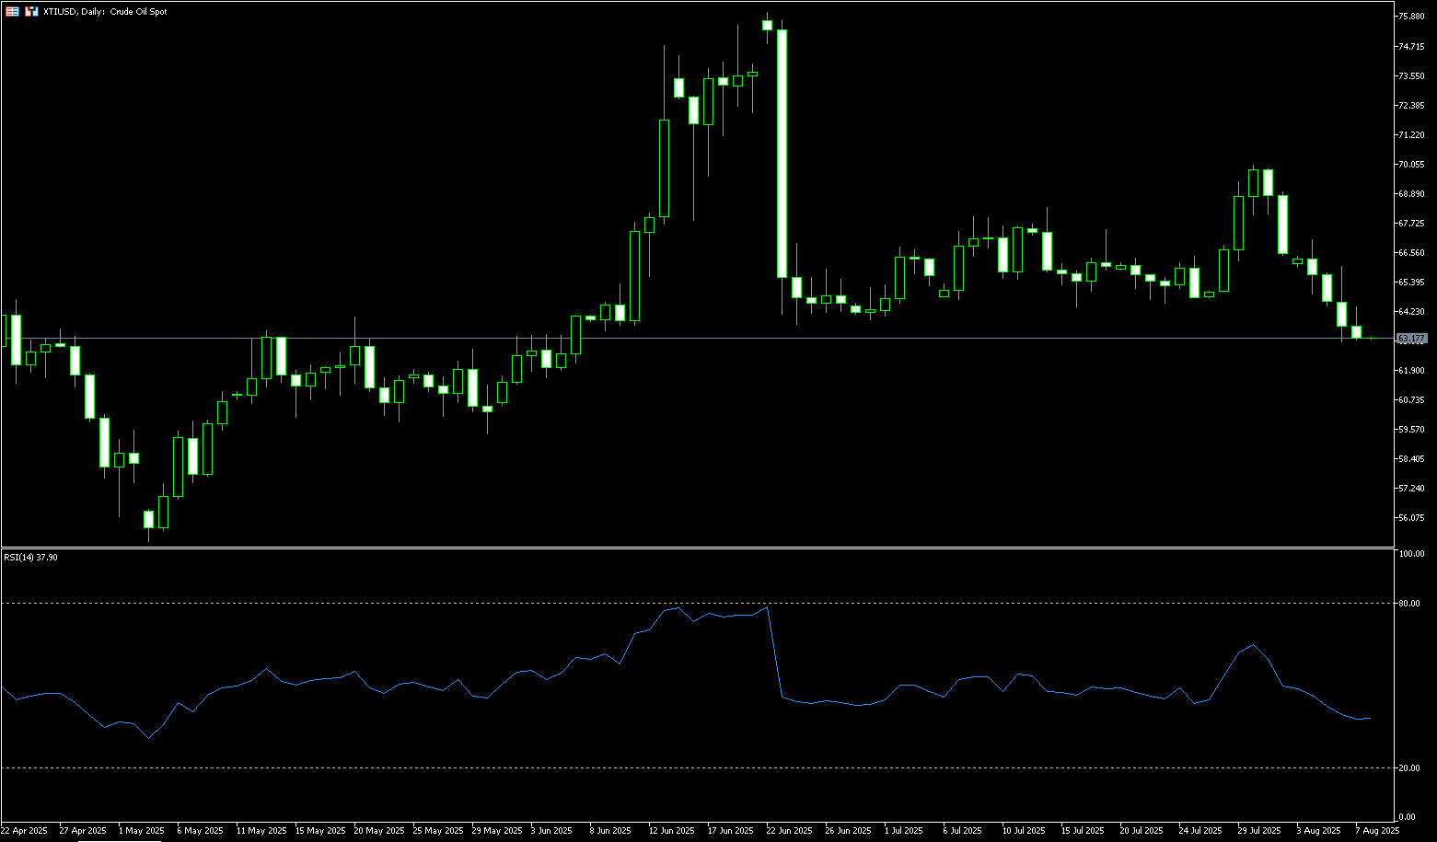Select the tall falling candle after 22 Jun
The height and width of the screenshot is (842, 1437).
(x=782, y=154)
